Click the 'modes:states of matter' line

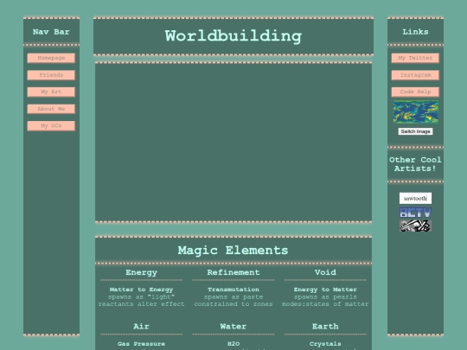[x=325, y=304]
